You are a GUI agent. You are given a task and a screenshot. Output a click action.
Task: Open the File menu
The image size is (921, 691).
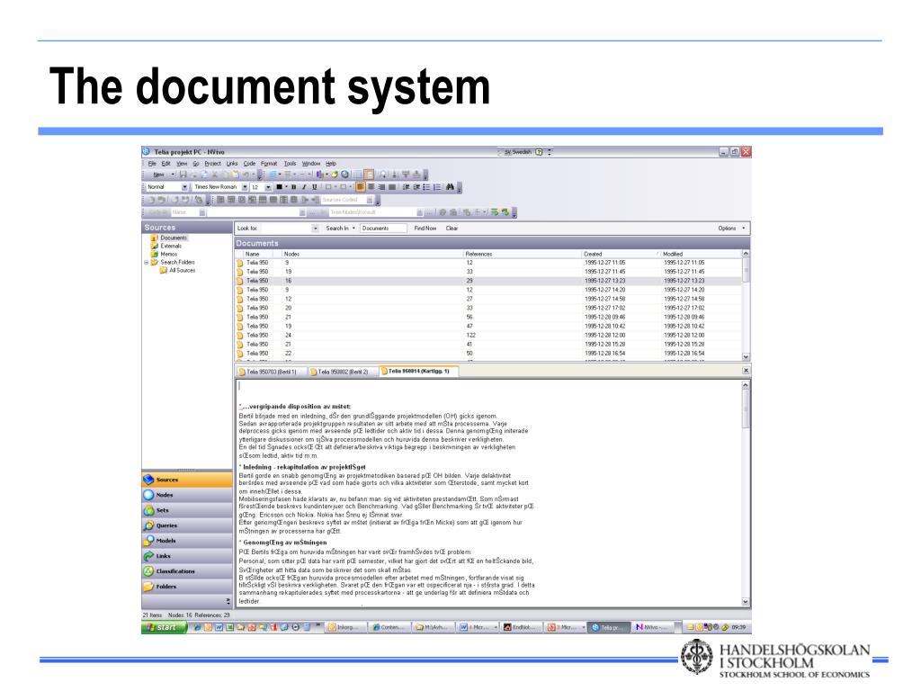pyautogui.click(x=152, y=164)
